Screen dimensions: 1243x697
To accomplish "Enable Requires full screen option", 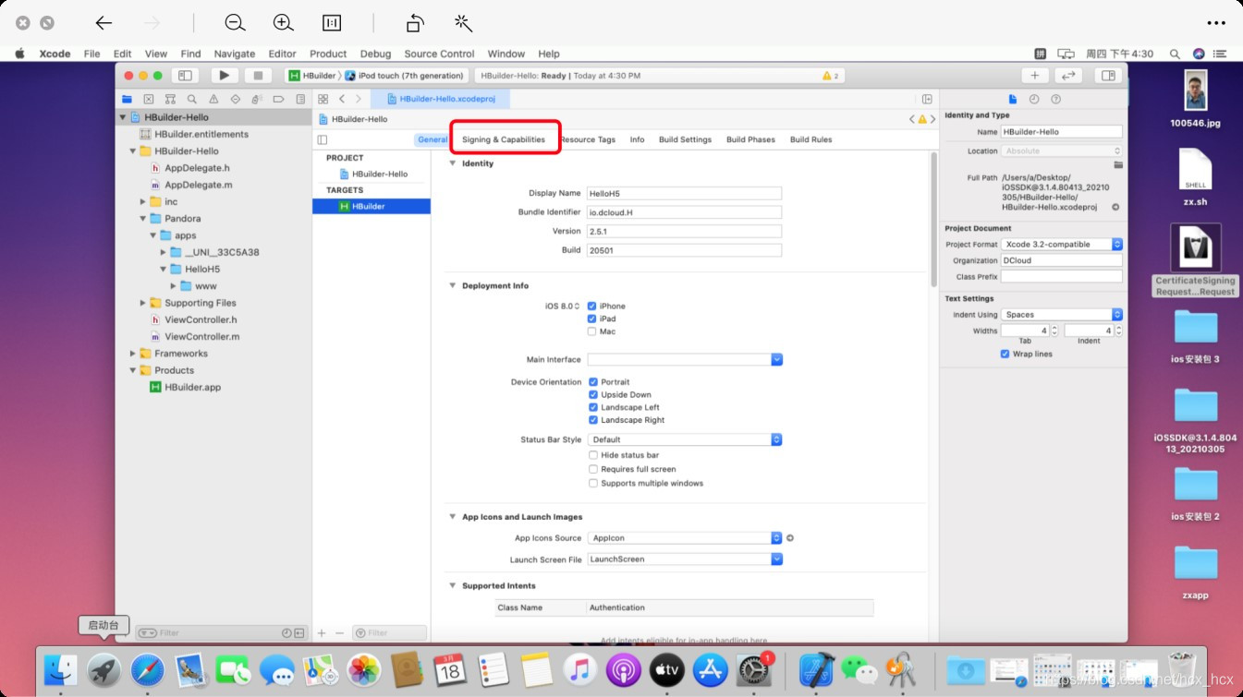I will [x=592, y=469].
